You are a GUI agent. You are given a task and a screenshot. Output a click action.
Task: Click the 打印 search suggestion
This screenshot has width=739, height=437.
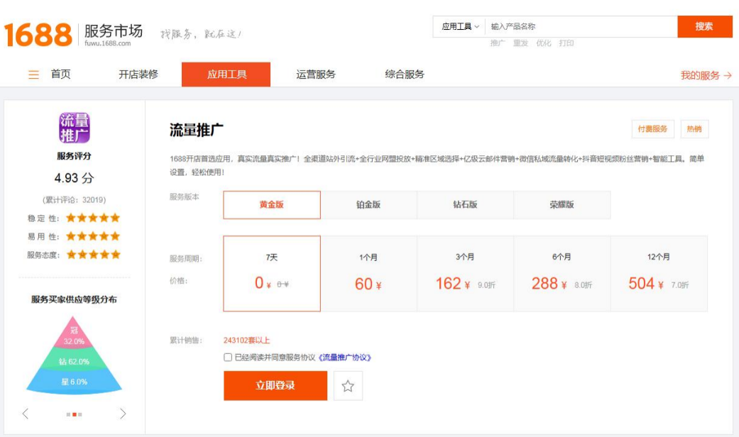coord(566,43)
